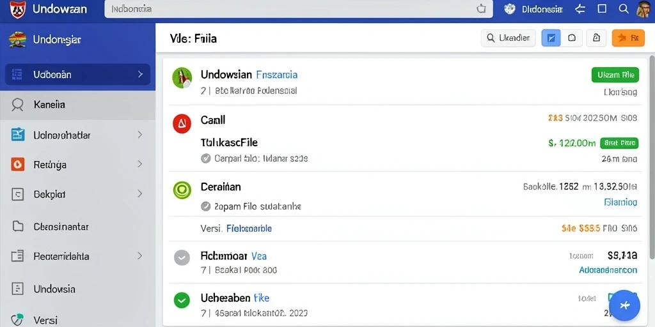The height and width of the screenshot is (327, 655).
Task: Click the blue floating action button
Action: (x=624, y=305)
